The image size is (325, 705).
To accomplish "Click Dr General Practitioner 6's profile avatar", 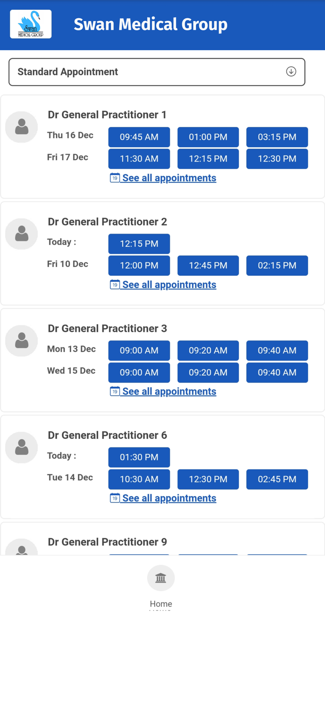I will [x=21, y=447].
